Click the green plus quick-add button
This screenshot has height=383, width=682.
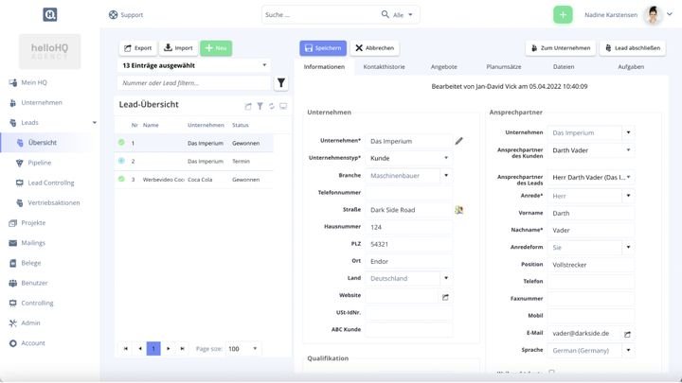tap(563, 15)
